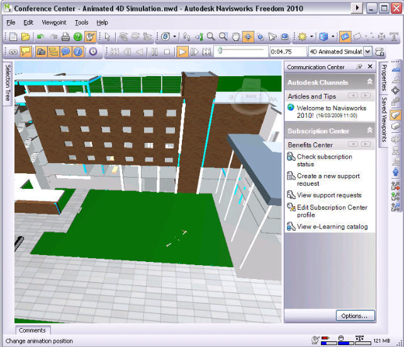Pause the animation
Image resolution: width=404 pixels, height=347 pixels.
155,52
